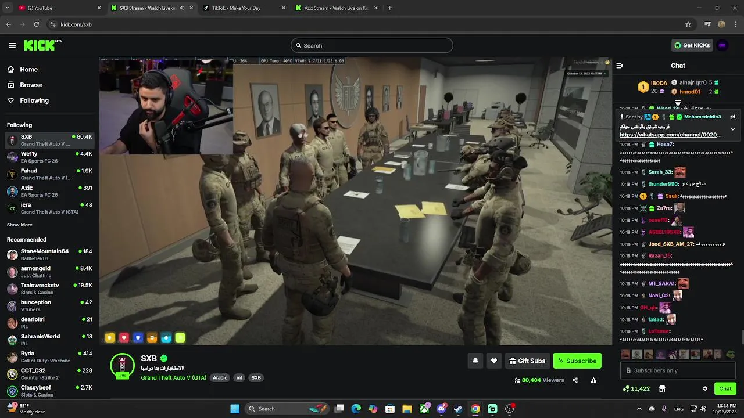
Task: Bookmark this page with the star icon
Action: (x=688, y=24)
